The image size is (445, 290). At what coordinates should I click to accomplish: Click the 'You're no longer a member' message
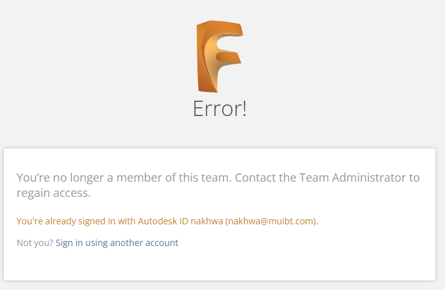click(x=218, y=185)
